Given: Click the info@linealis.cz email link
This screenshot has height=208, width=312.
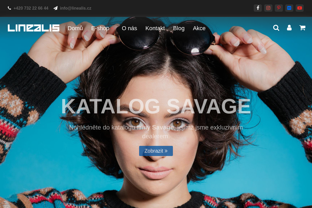Looking at the screenshot, I should 76,8.
